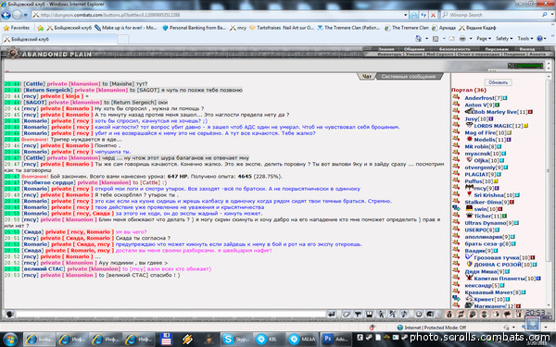Click player name LORDS MAGIC
The image size is (556, 347).
pyautogui.click(x=493, y=126)
